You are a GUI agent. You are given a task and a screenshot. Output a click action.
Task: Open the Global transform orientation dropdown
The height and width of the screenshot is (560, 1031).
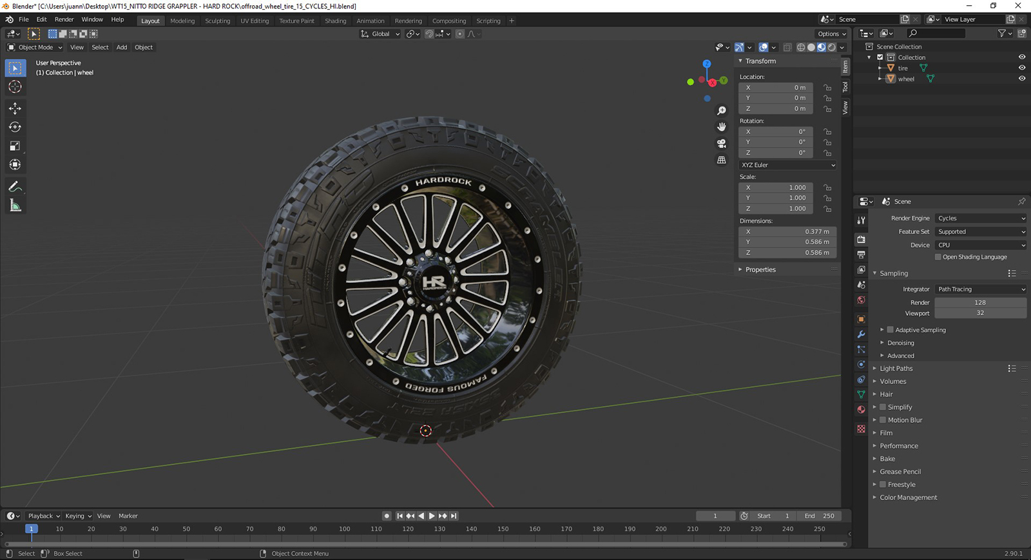click(x=380, y=34)
